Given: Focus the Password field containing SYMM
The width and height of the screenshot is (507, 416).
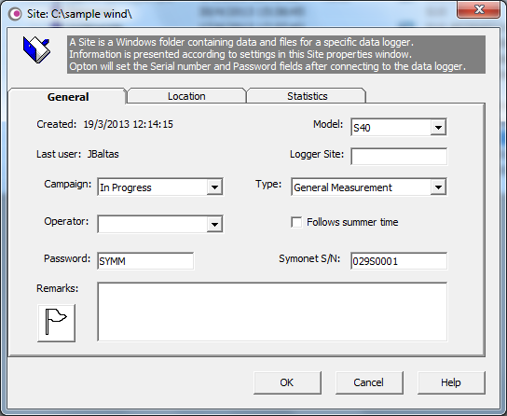Looking at the screenshot, I should [x=145, y=261].
